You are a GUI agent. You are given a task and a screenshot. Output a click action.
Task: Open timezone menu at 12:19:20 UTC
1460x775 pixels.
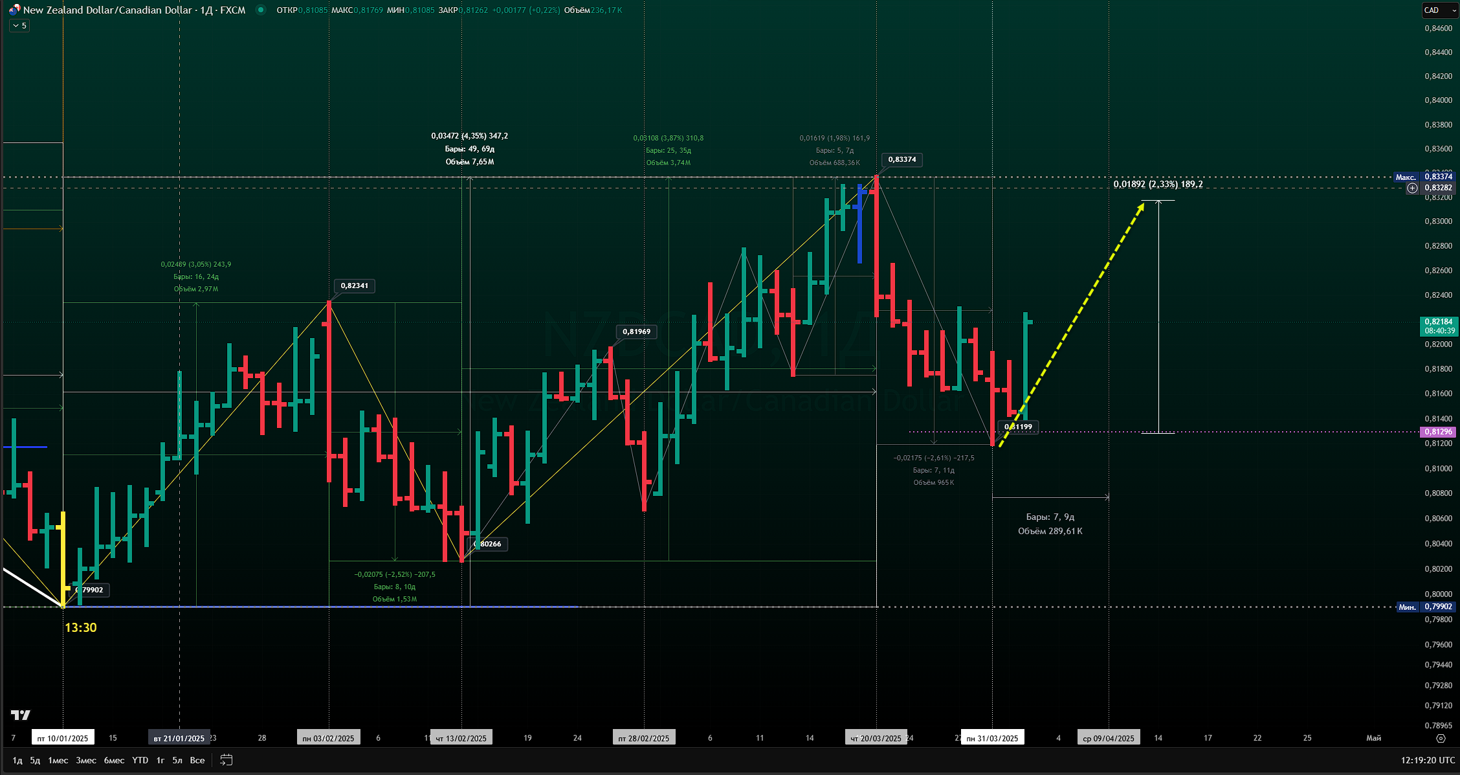tap(1428, 760)
